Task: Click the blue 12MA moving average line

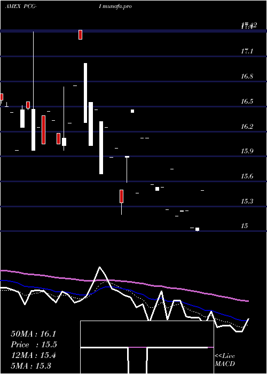Action: 124,289
